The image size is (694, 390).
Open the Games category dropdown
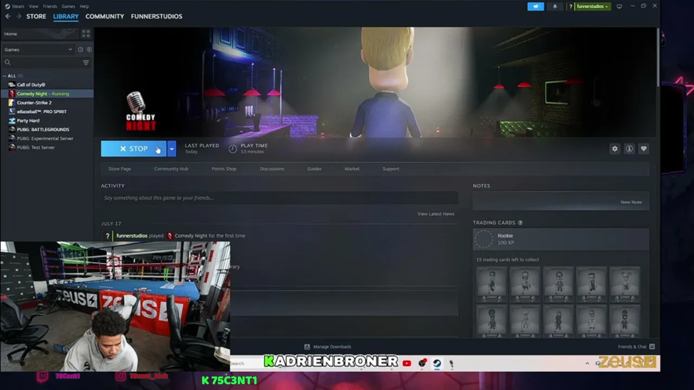38,49
